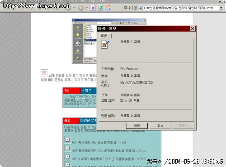Image resolution: width=226 pixels, height=167 pixels.
Task: Open the Back history dropdown arrow
Action: [x=74, y=8]
